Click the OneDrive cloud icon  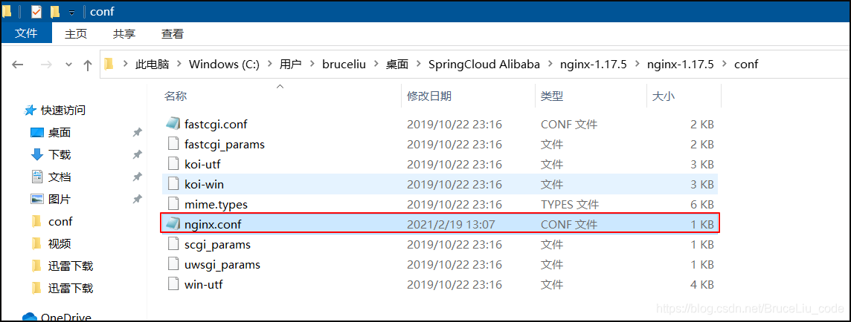(29, 317)
